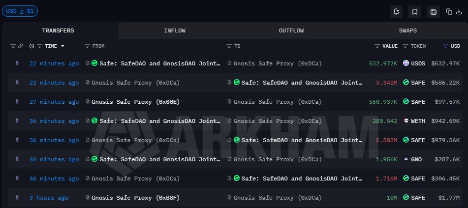Click the GNO token icon
The width and height of the screenshot is (468, 208).
point(406,159)
